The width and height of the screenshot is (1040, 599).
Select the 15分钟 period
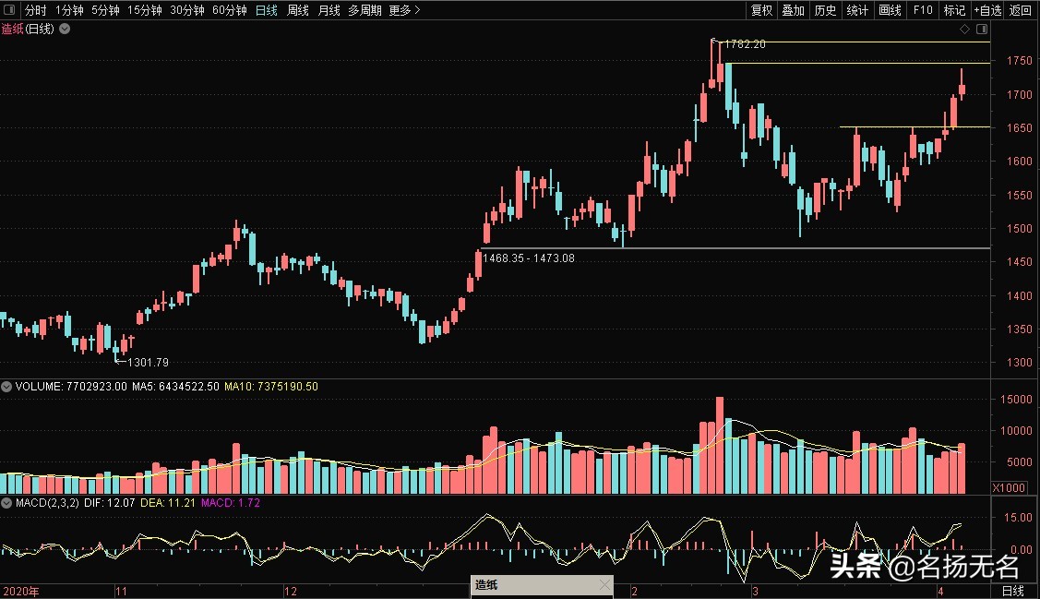click(145, 10)
